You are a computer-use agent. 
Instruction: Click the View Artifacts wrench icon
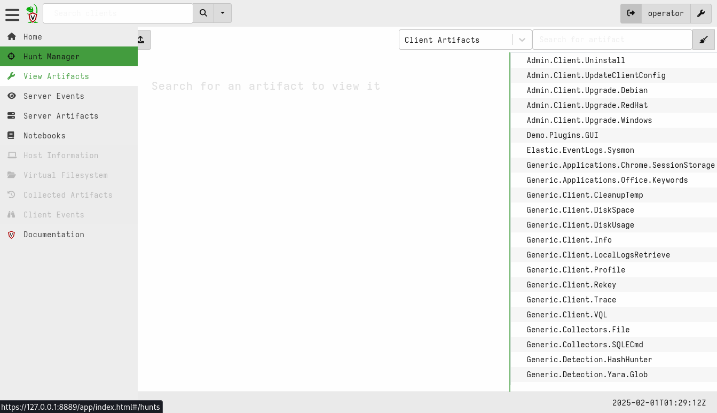11,76
